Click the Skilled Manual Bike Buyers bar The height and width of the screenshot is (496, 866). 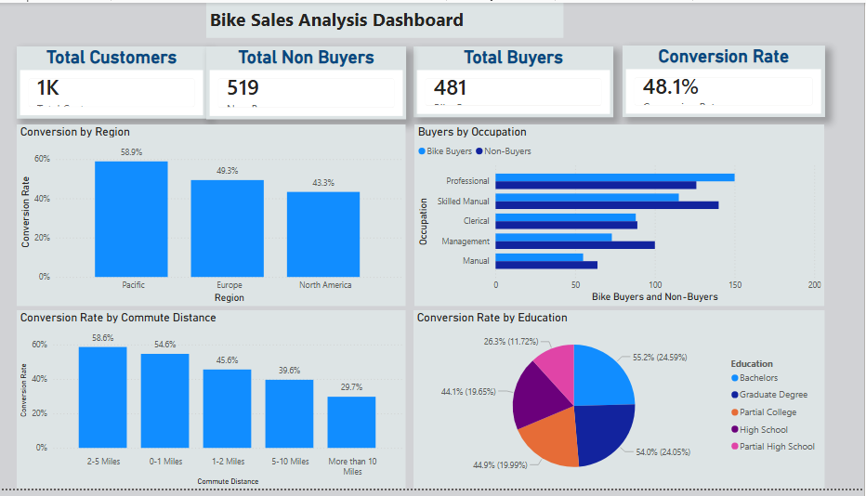coord(586,197)
